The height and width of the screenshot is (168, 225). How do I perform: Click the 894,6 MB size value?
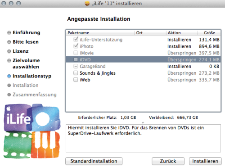pyautogui.click(x=209, y=46)
